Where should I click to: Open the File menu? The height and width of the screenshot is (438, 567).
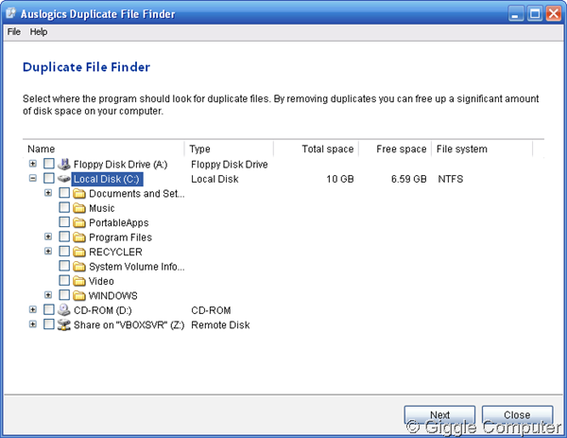[14, 32]
